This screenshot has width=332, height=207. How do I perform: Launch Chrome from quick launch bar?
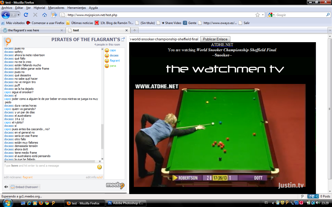[47, 203]
